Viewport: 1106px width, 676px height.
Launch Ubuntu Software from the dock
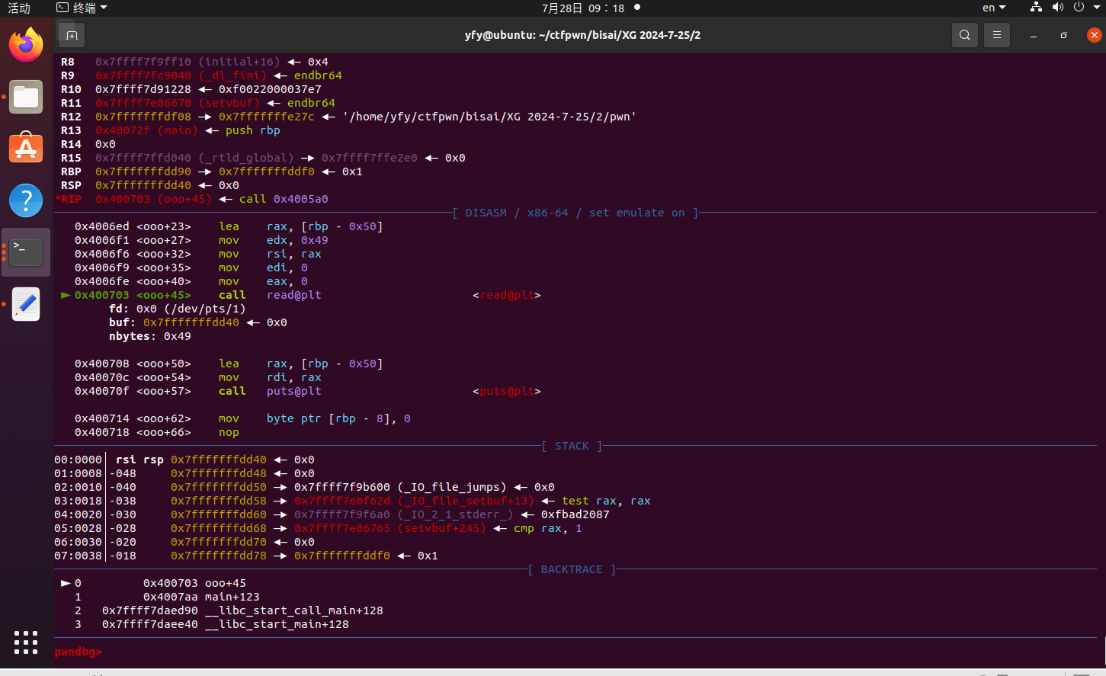(x=26, y=148)
